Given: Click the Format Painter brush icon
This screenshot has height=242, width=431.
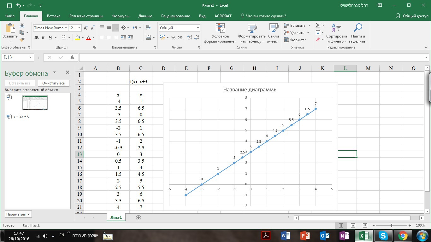Looking at the screenshot, I should (22, 40).
